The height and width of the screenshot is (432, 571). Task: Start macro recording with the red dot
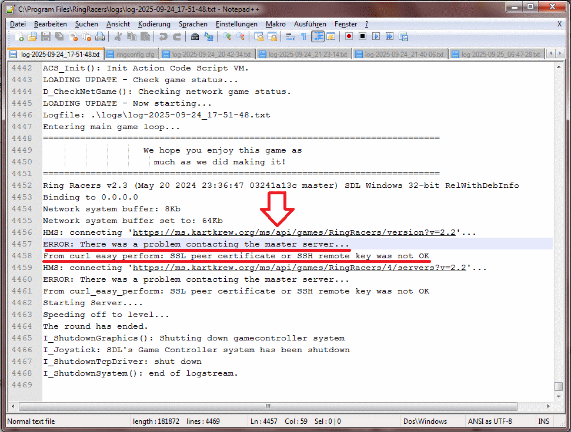(x=349, y=36)
